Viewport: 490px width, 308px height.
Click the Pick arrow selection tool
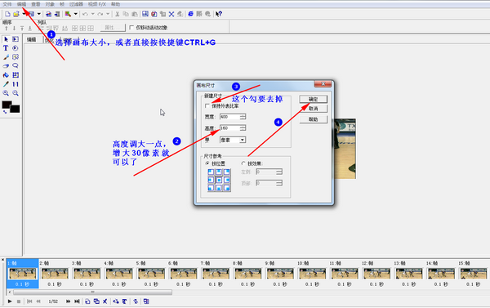(6, 39)
